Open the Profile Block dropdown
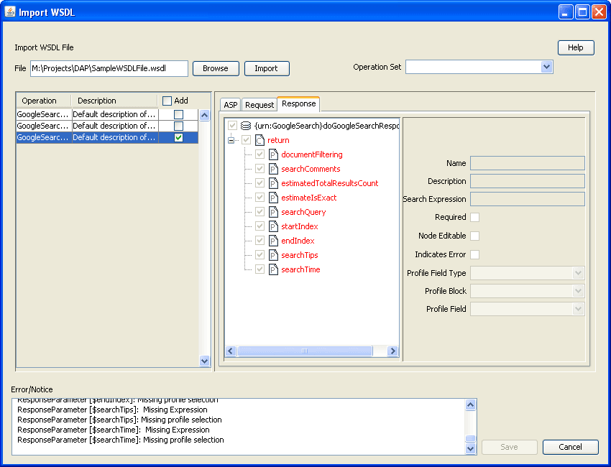The height and width of the screenshot is (467, 611). click(578, 291)
